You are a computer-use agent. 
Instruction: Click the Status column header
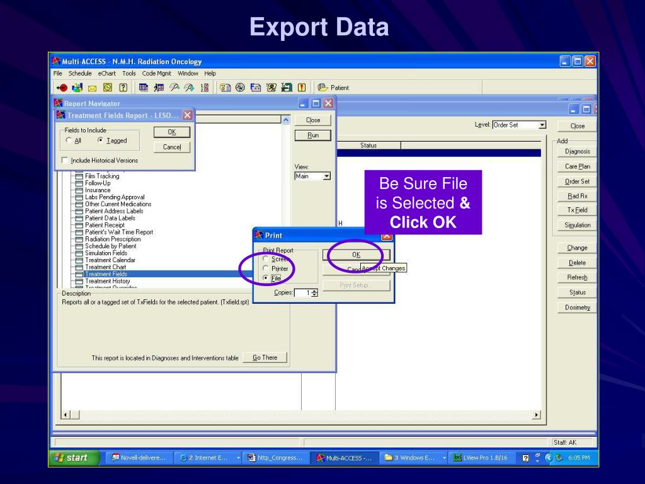(x=368, y=146)
